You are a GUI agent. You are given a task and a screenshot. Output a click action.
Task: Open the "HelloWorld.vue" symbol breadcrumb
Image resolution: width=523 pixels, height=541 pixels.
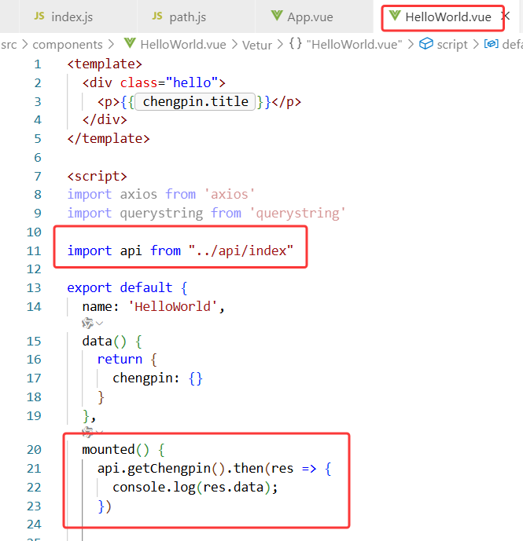click(x=355, y=45)
